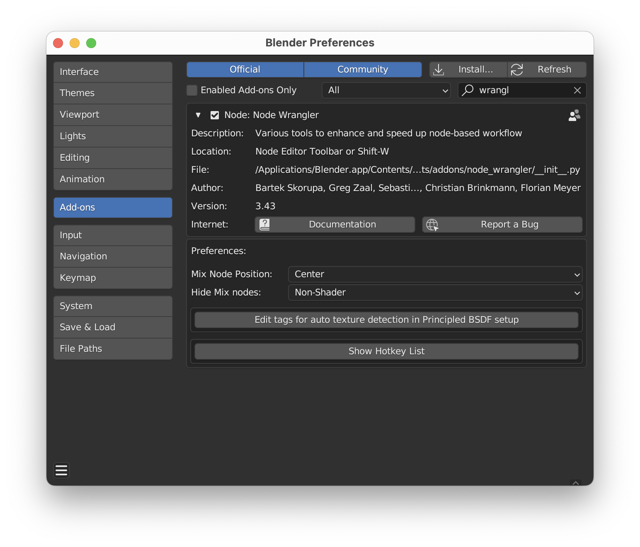
Task: Click the community users icon for Node Wrangler
Action: click(574, 115)
